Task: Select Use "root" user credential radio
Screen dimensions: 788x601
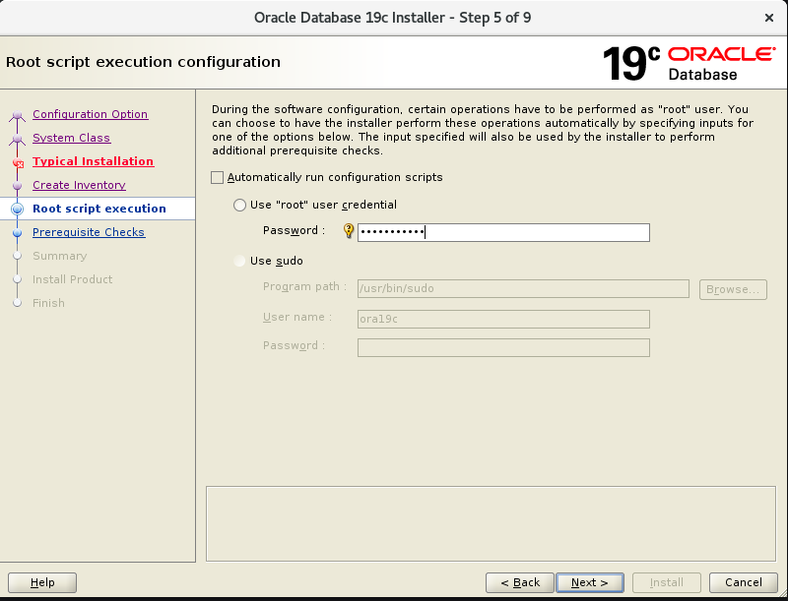Action: pos(239,205)
